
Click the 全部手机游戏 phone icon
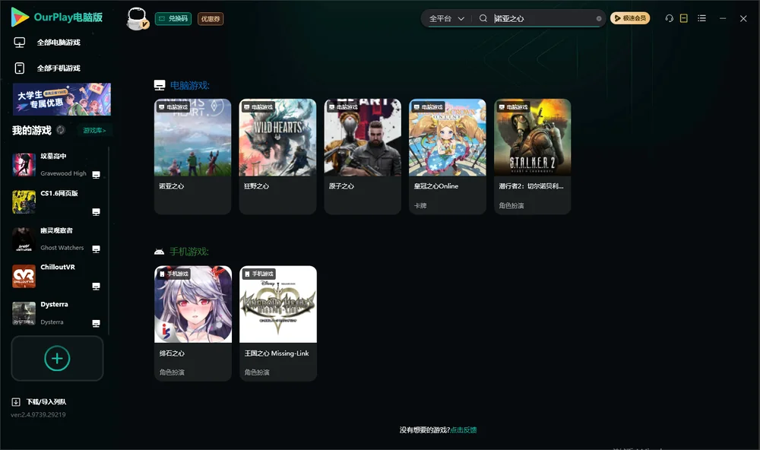pos(20,68)
